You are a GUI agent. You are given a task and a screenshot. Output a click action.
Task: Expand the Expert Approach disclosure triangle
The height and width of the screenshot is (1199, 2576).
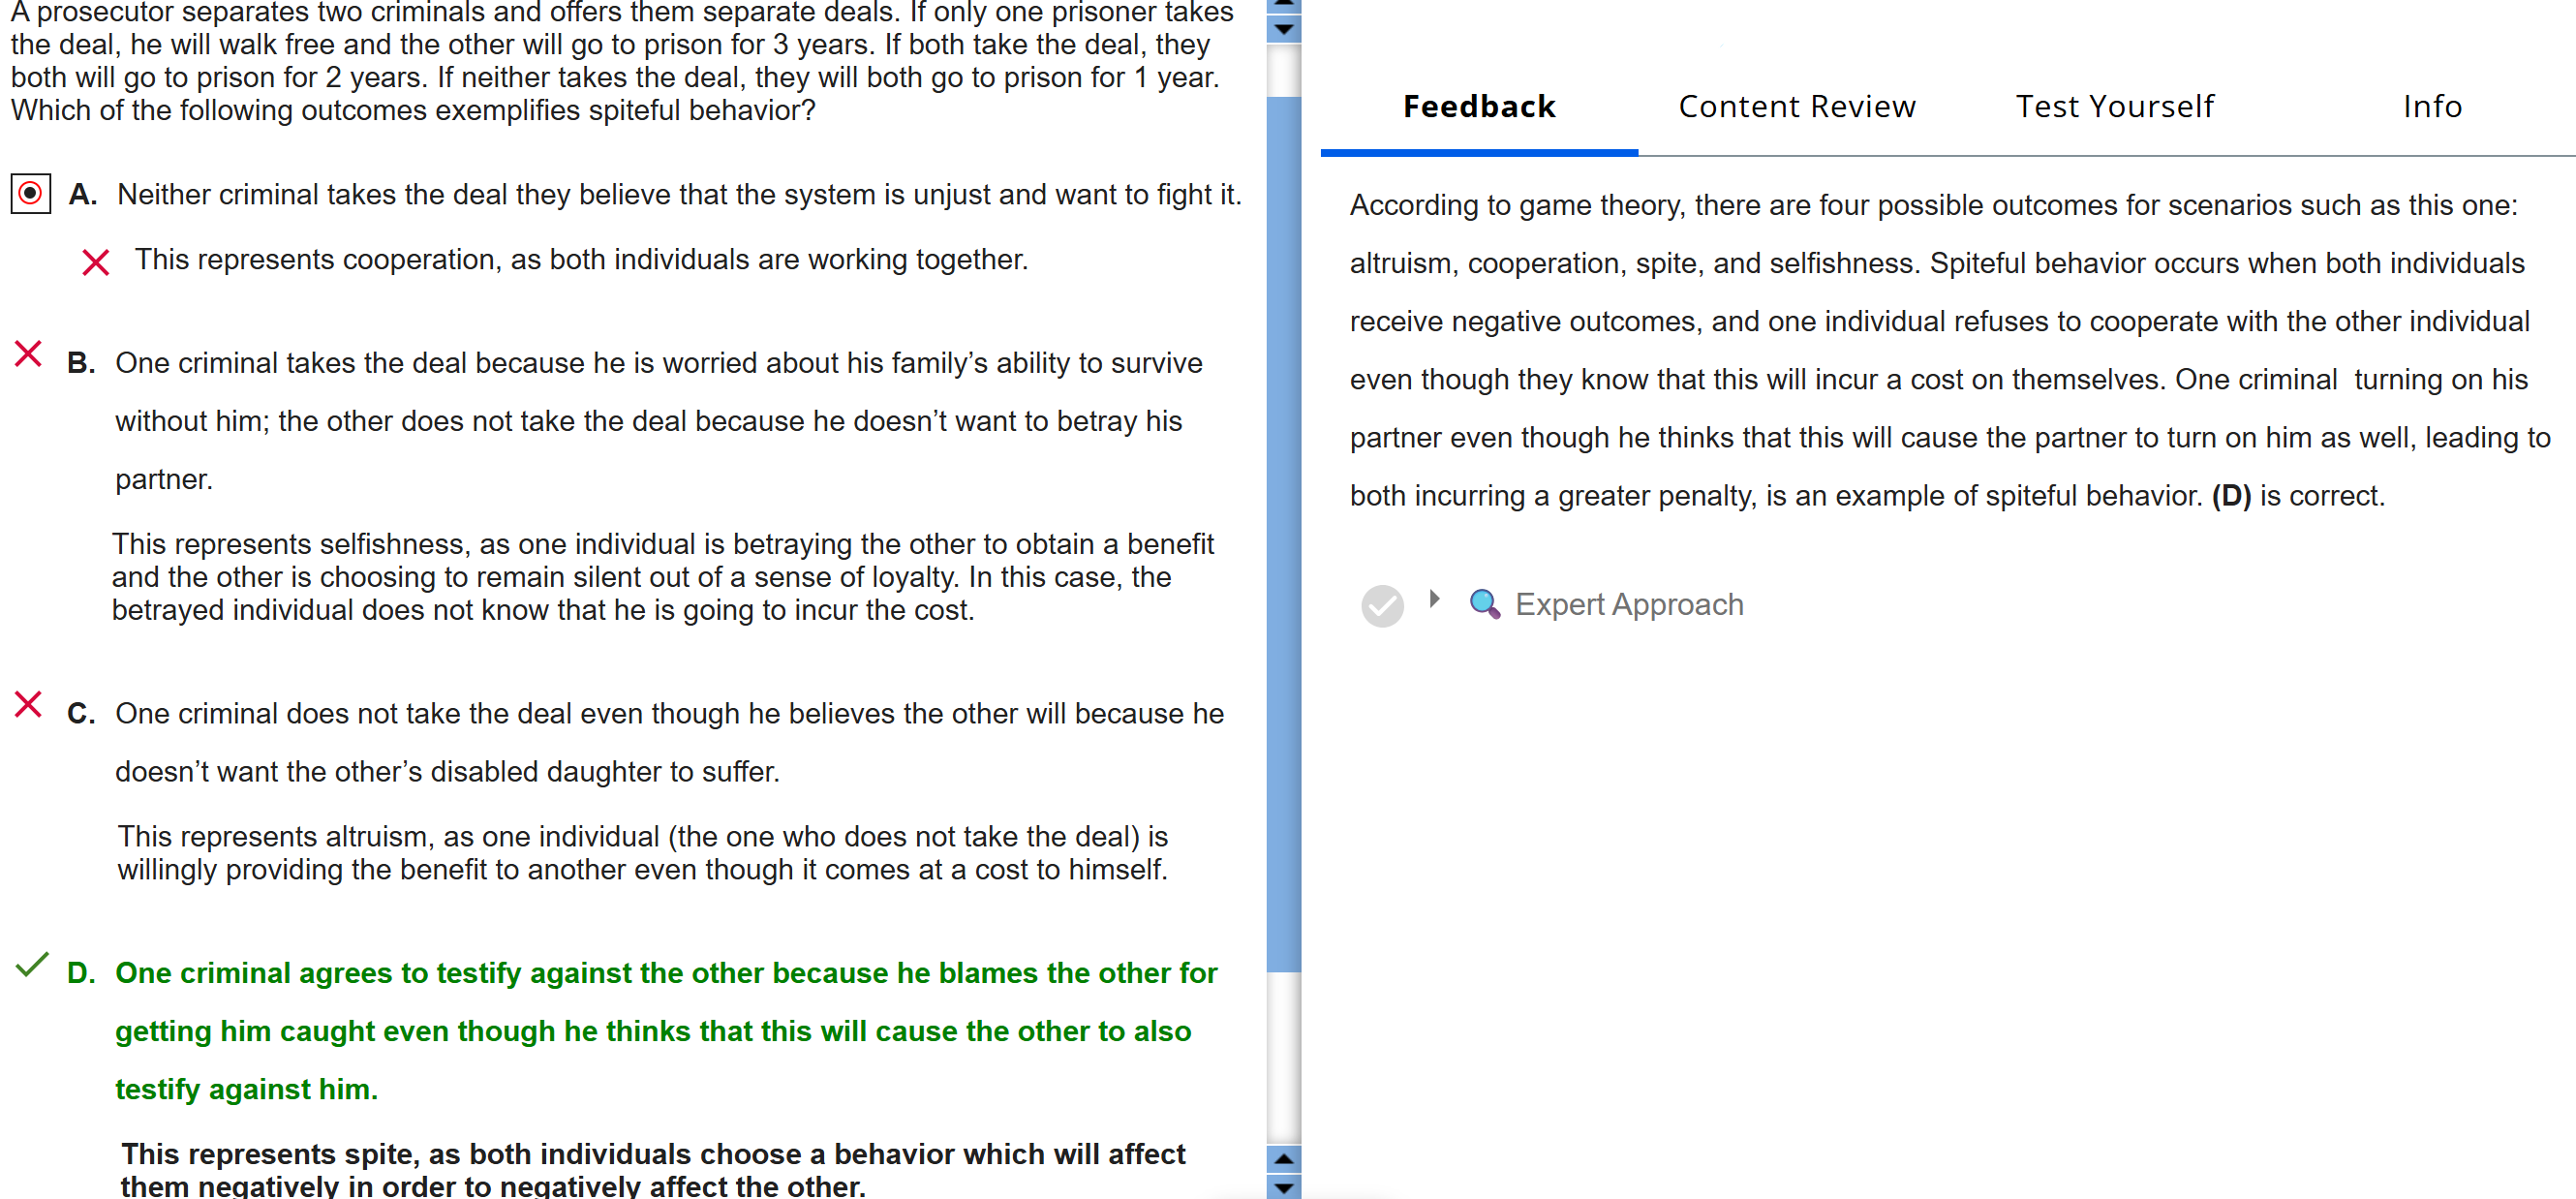click(1434, 599)
